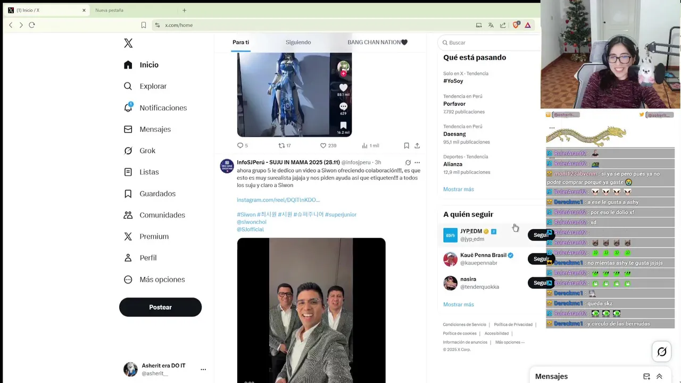Expand the Mensajes drawer
681x383 pixels.
tap(659, 376)
